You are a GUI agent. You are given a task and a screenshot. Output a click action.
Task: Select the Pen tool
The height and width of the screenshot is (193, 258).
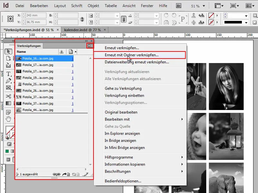[x=8, y=81]
